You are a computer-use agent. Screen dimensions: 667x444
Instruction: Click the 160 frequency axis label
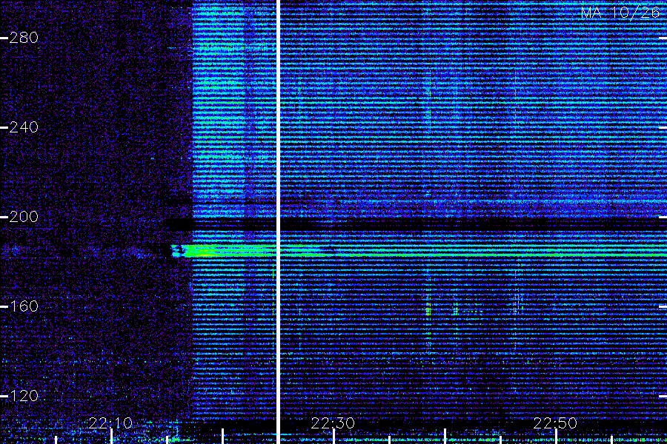24,306
